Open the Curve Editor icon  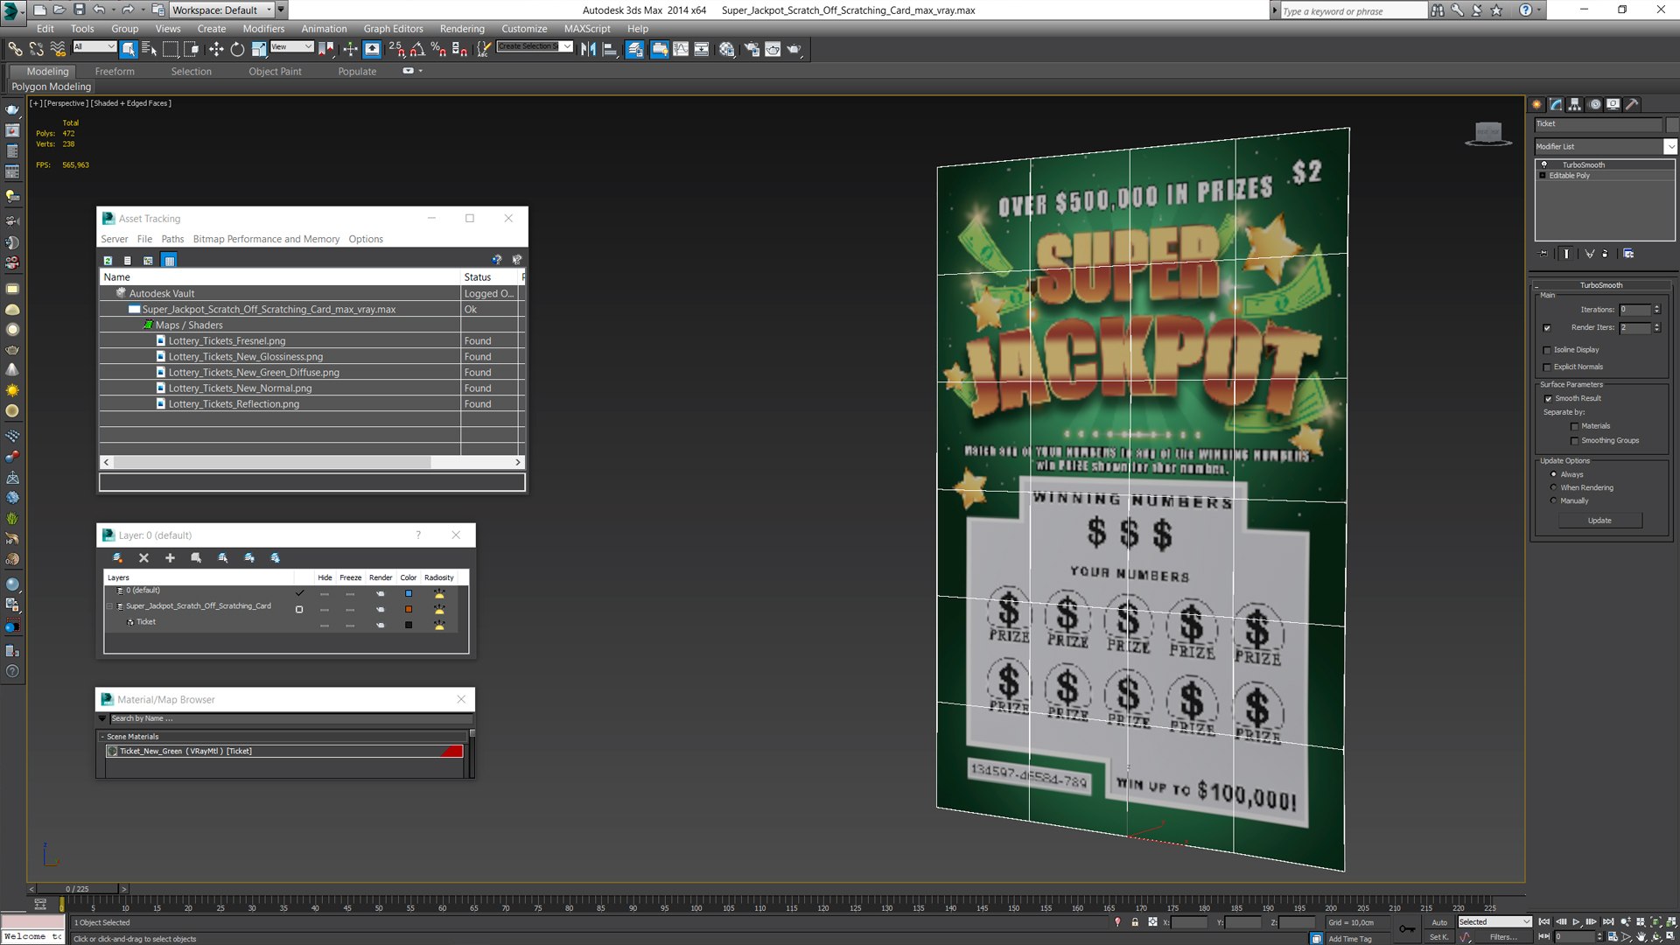pos(681,49)
